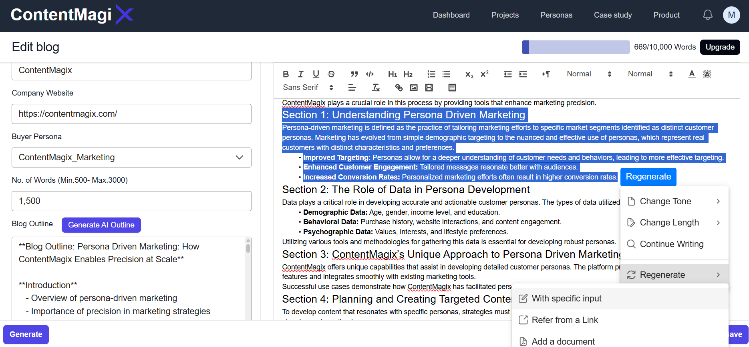The height and width of the screenshot is (347, 749).
Task: Open Product page
Action: [666, 15]
